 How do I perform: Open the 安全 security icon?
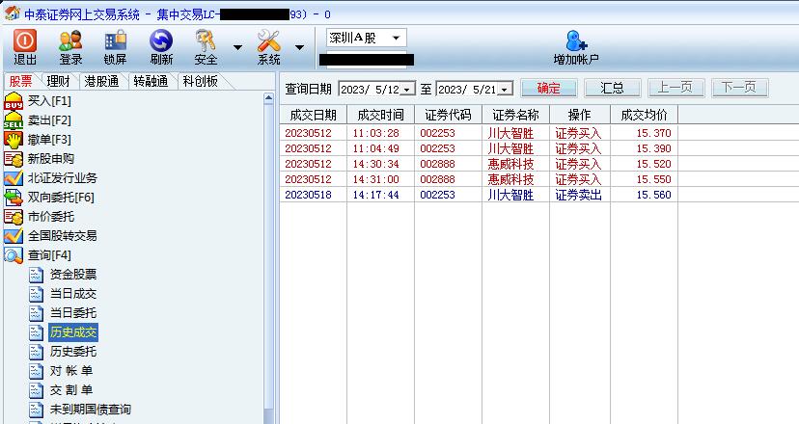(206, 40)
